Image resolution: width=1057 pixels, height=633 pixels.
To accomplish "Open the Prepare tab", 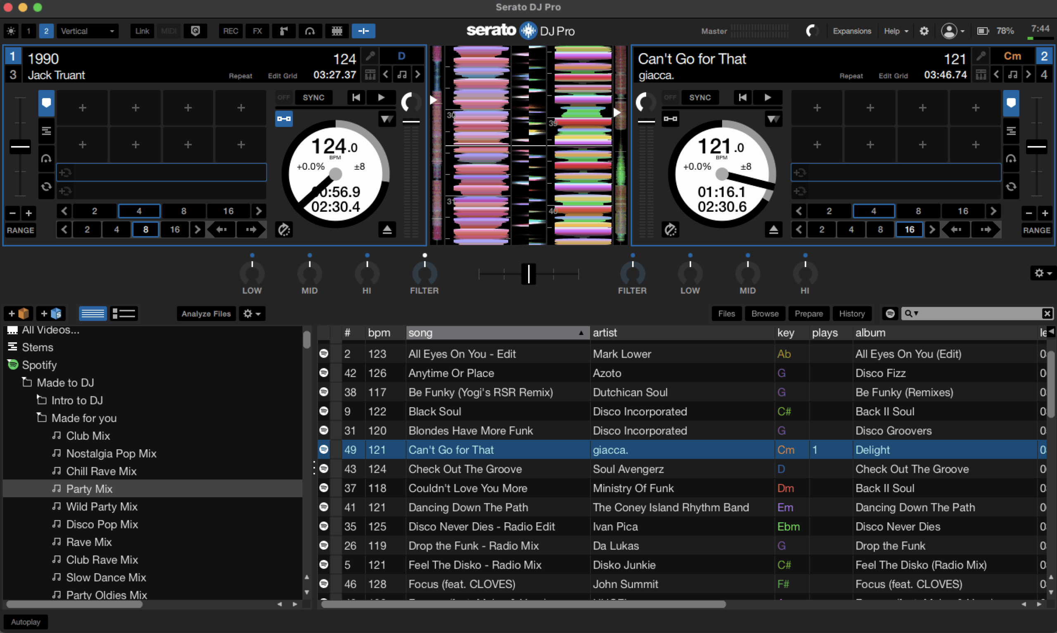I will (x=808, y=313).
